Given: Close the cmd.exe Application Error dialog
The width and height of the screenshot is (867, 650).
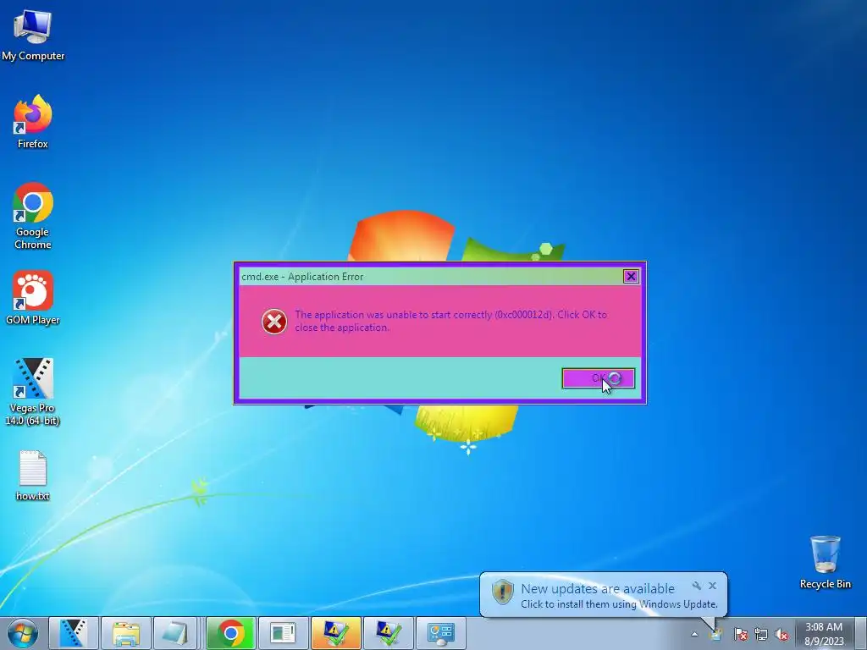Looking at the screenshot, I should click(630, 277).
